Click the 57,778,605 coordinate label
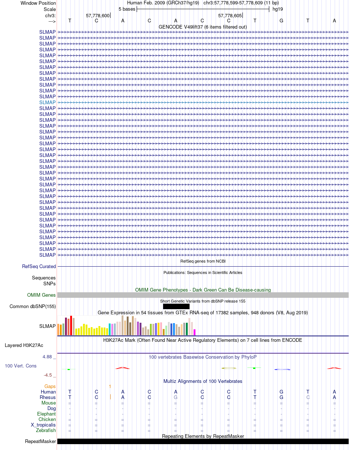The width and height of the screenshot is (349, 450). [x=230, y=15]
